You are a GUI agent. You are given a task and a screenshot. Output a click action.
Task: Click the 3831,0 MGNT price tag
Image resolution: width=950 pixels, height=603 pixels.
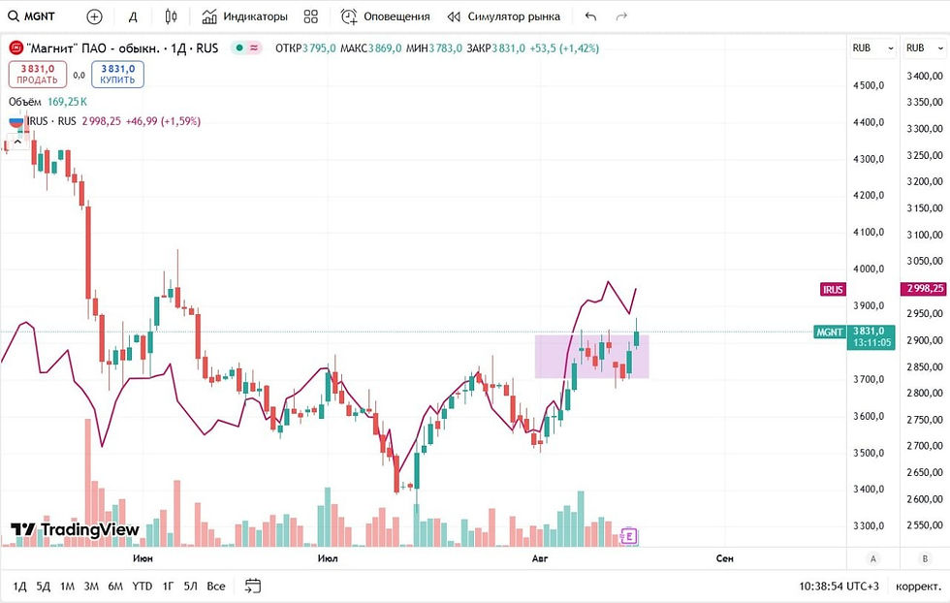tap(871, 336)
